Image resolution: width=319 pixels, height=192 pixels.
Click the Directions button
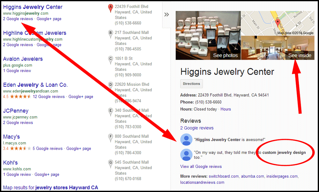(x=191, y=84)
